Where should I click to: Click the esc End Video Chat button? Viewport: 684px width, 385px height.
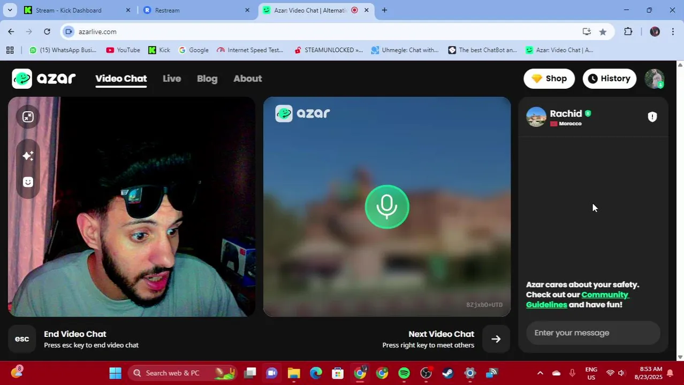click(x=22, y=339)
